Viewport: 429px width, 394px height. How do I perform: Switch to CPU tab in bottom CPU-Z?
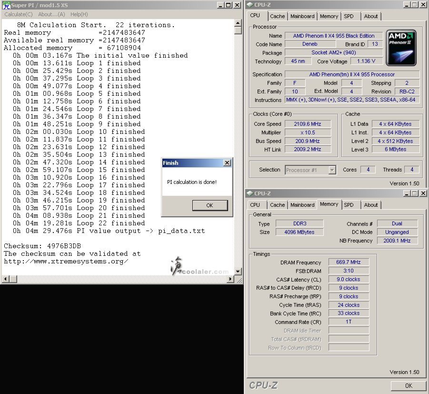(257, 205)
